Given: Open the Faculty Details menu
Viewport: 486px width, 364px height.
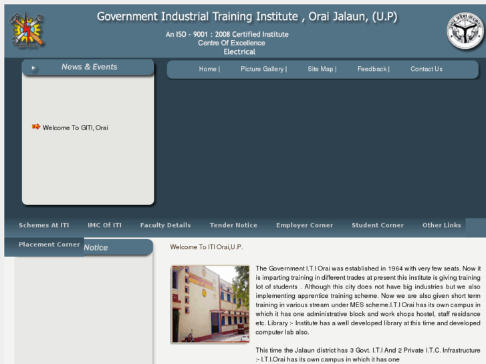Looking at the screenshot, I should [165, 225].
